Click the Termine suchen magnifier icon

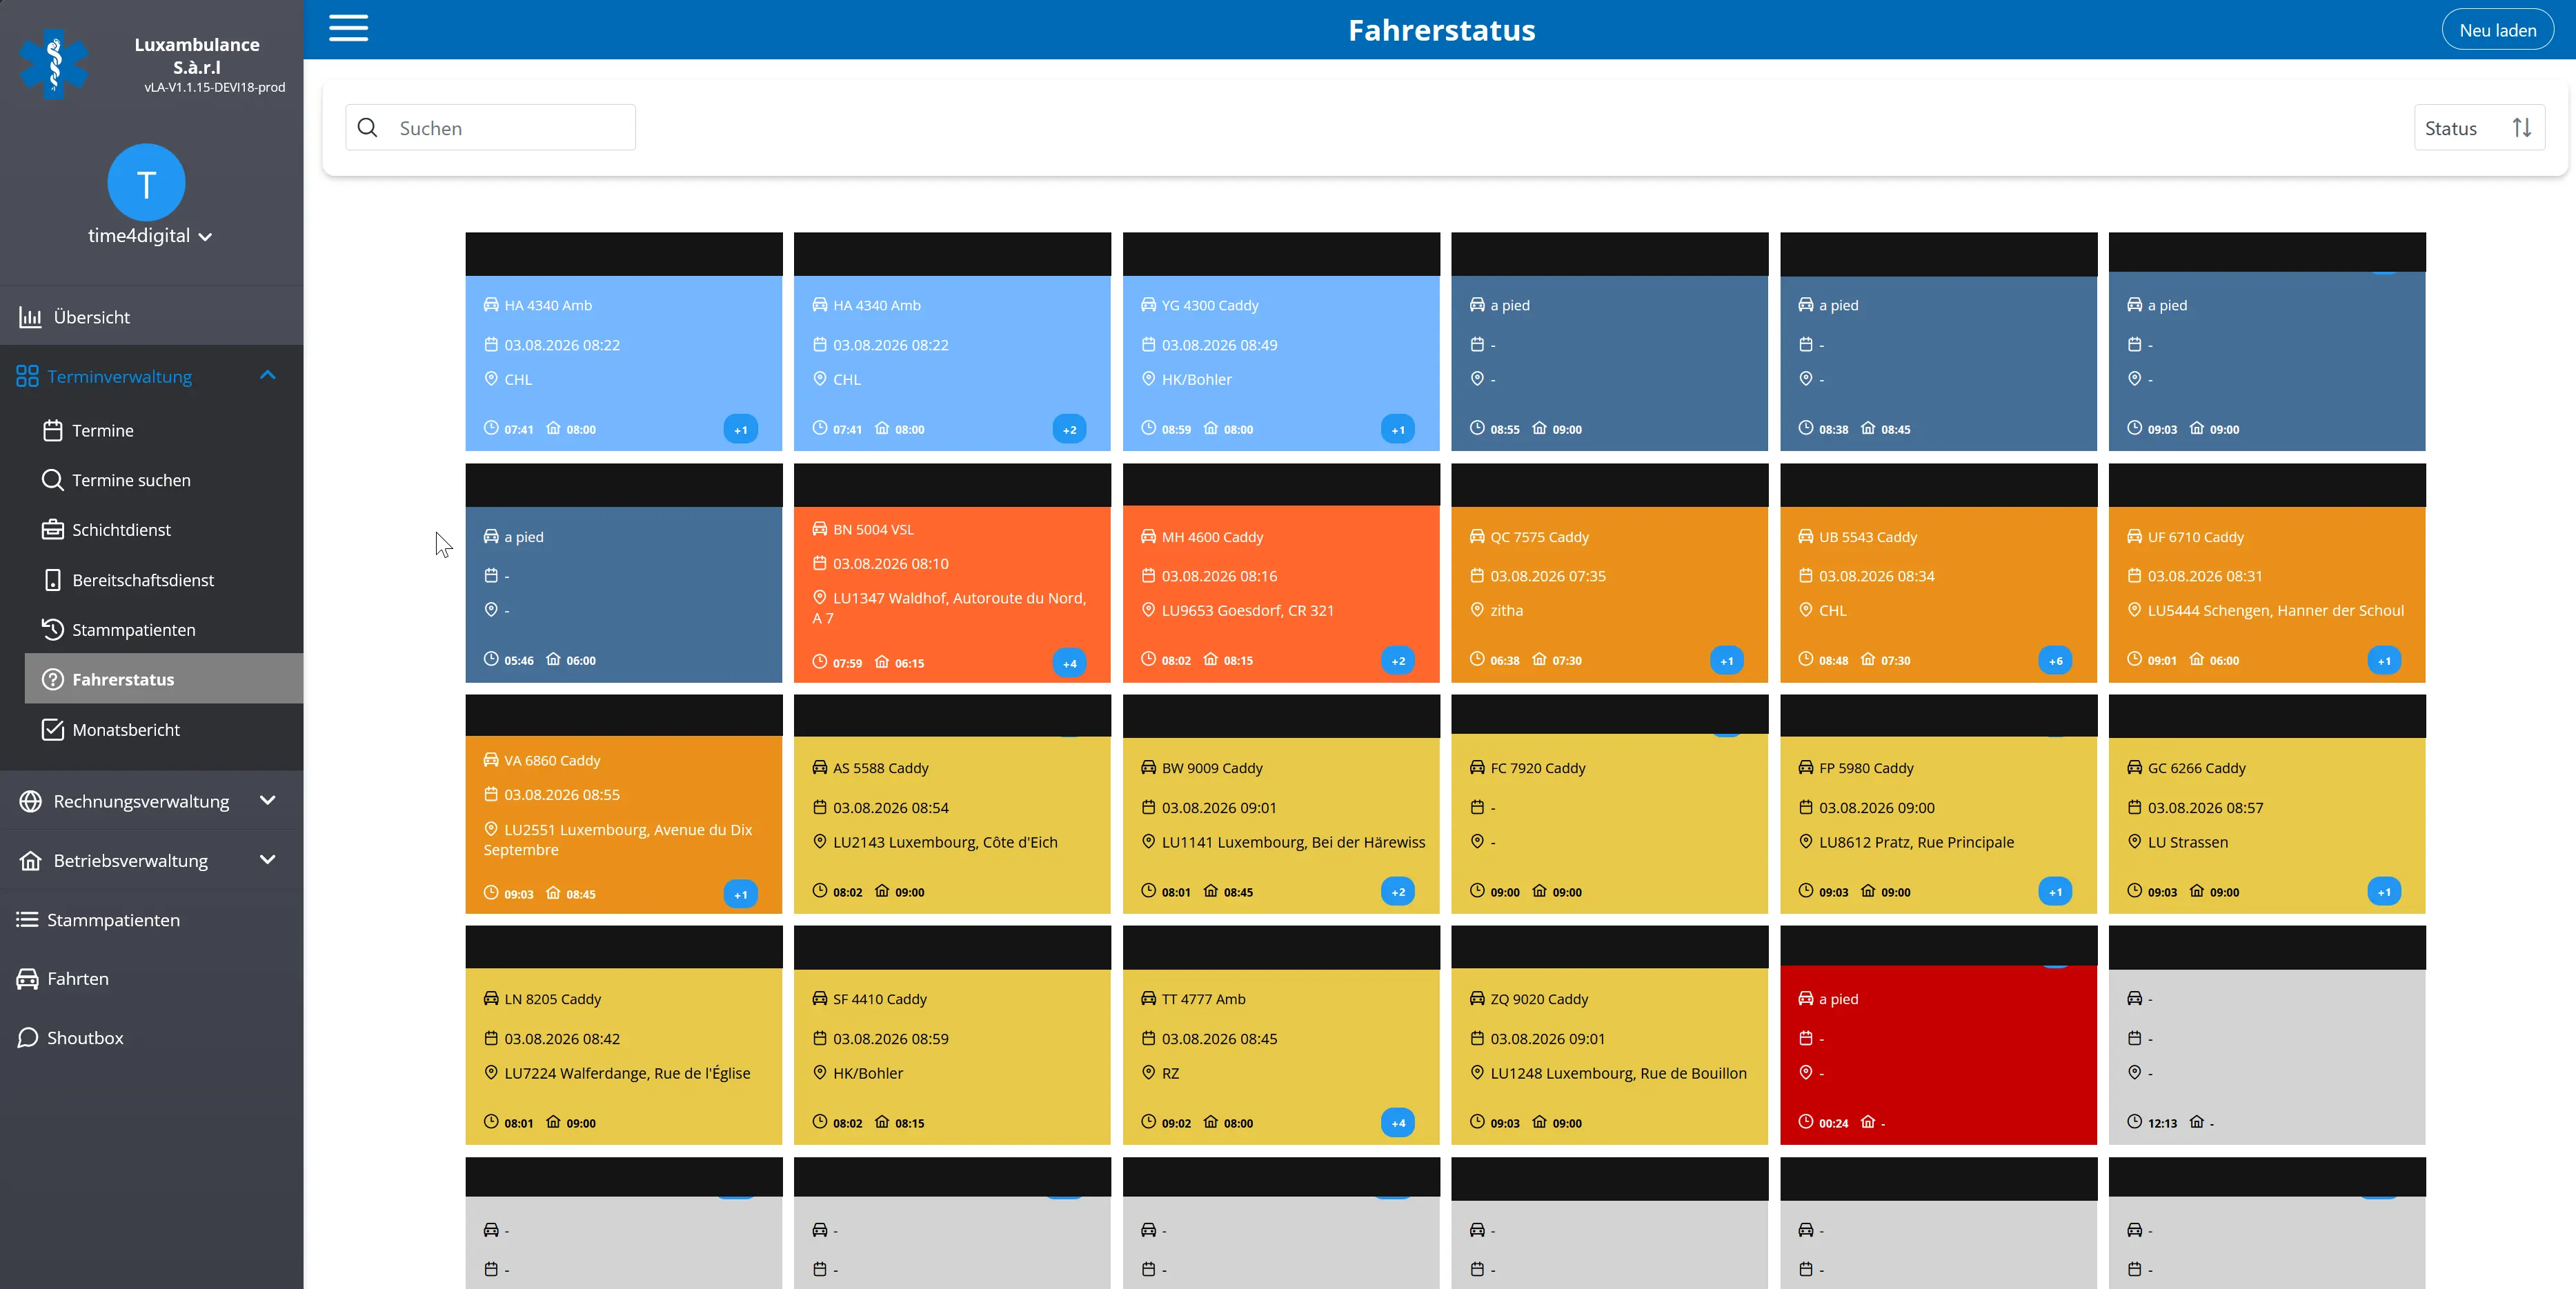click(53, 480)
